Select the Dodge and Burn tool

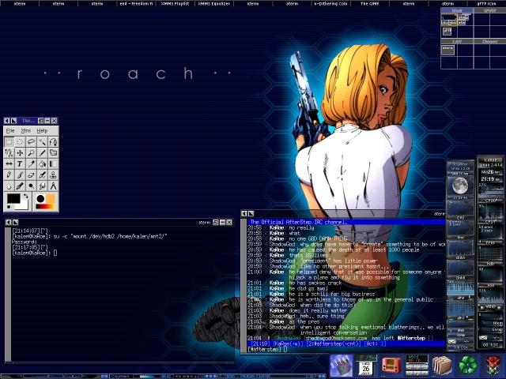click(x=31, y=186)
